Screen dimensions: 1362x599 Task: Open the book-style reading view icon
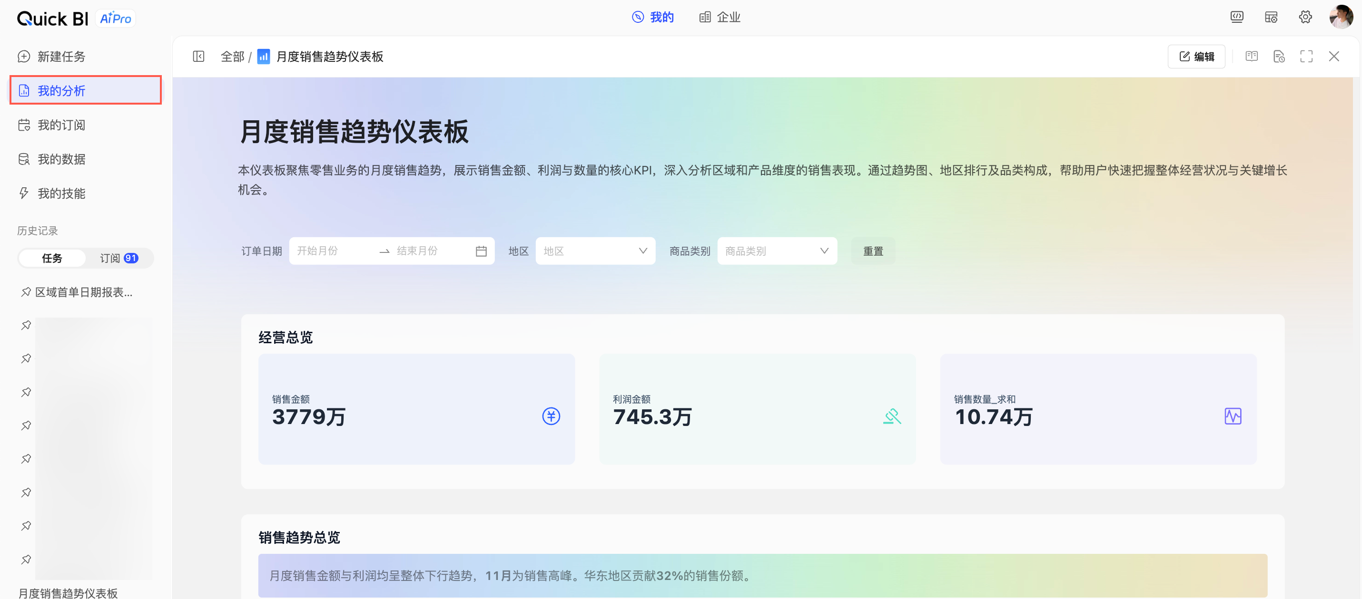coord(1252,57)
